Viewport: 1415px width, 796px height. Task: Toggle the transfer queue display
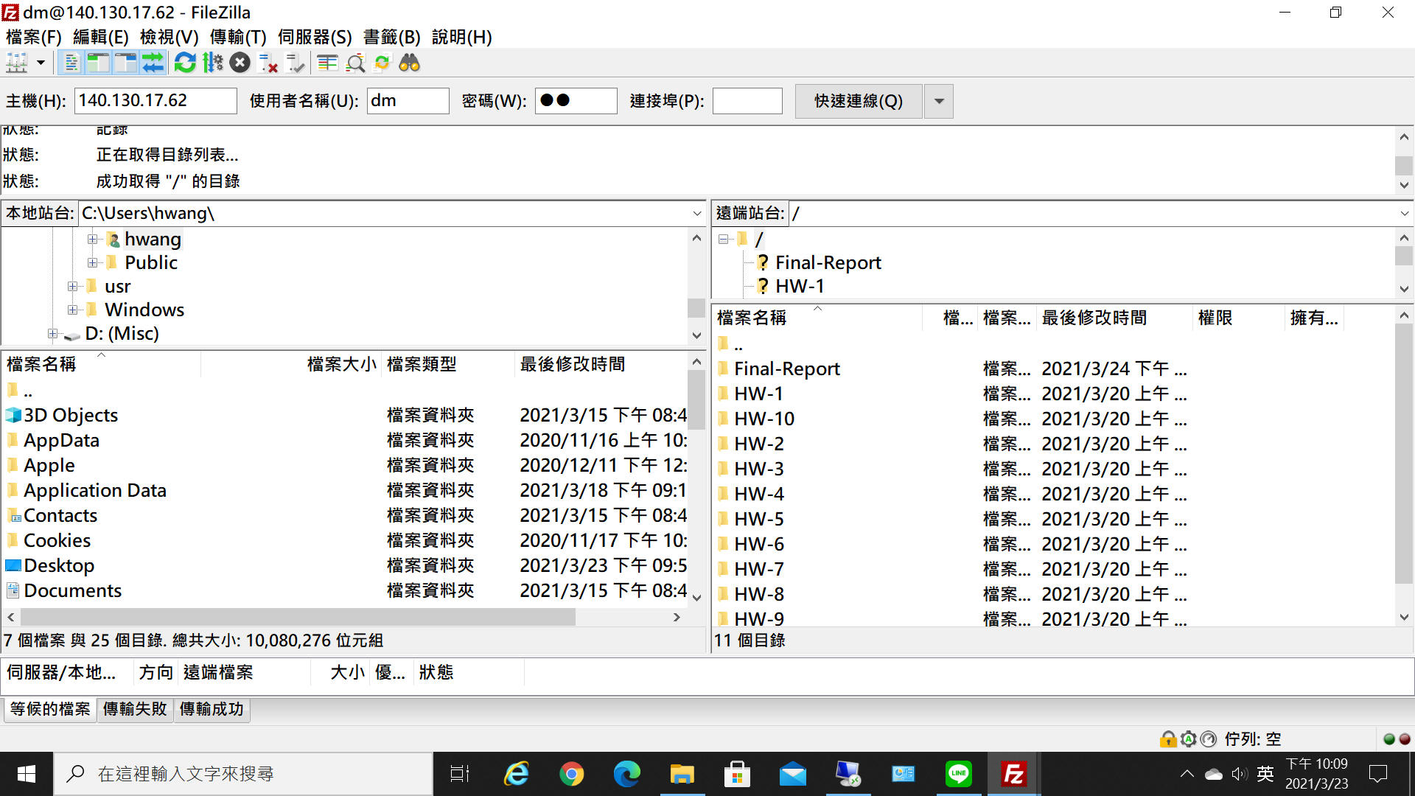point(153,63)
